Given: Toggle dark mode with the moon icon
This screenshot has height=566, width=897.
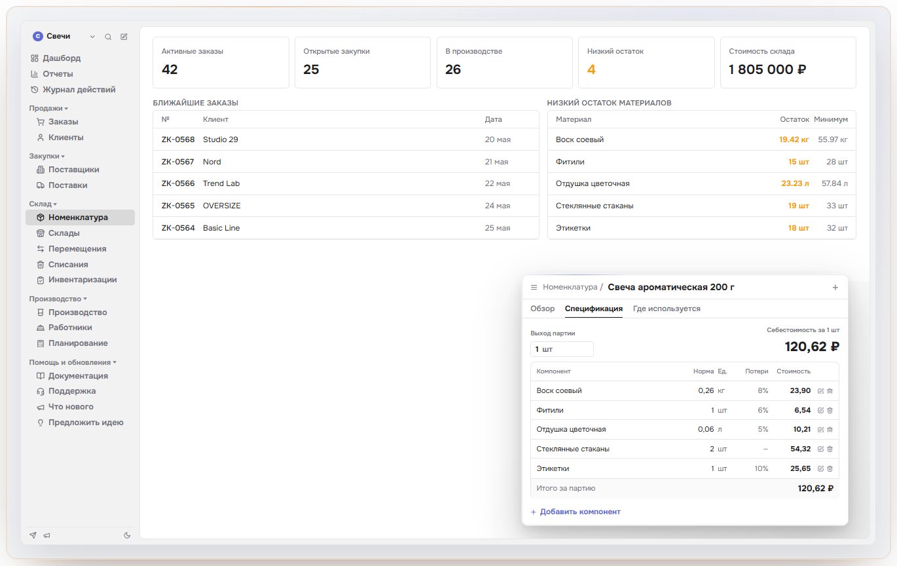Looking at the screenshot, I should pyautogui.click(x=127, y=535).
